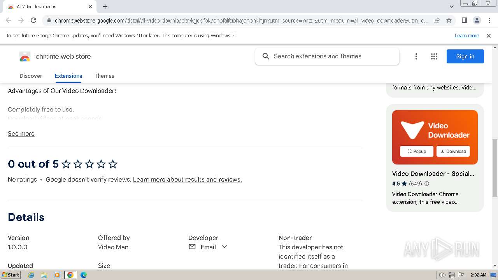Select the version number 1.0.0.0

pos(18,247)
